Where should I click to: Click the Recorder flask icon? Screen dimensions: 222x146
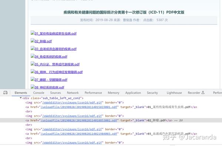(203, 93)
